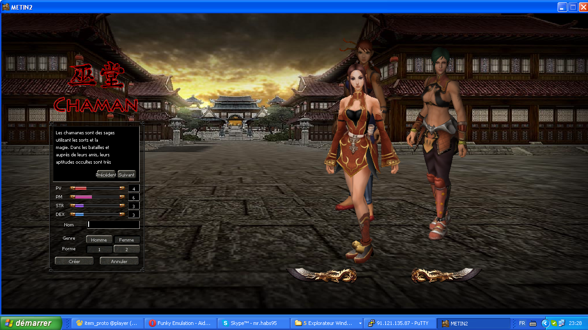This screenshot has height=330, width=588.
Task: Click the PV value box showing 4
Action: click(x=134, y=189)
